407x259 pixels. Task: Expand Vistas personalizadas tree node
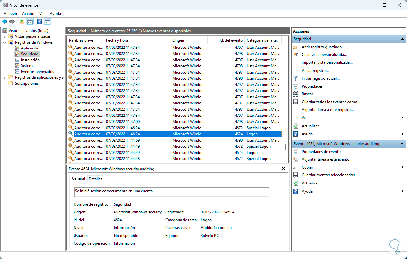coord(4,36)
